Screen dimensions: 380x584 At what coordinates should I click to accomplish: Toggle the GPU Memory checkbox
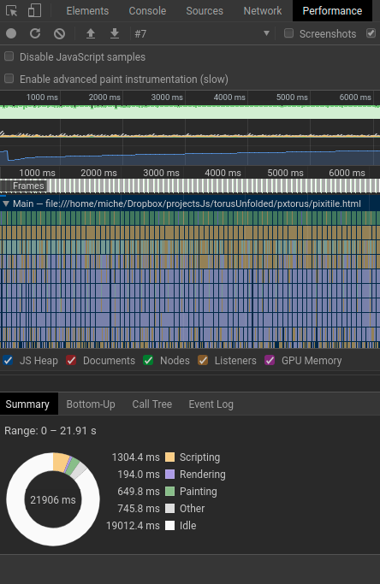pyautogui.click(x=270, y=360)
